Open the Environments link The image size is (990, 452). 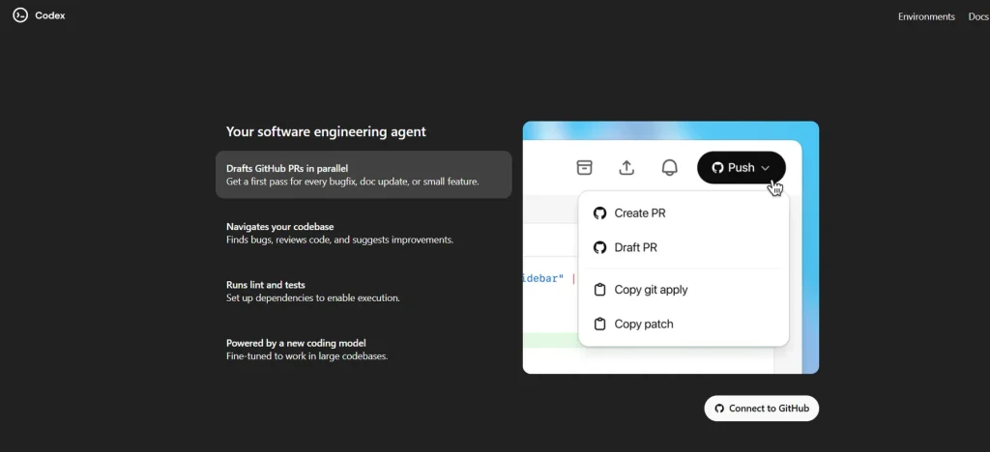(926, 17)
